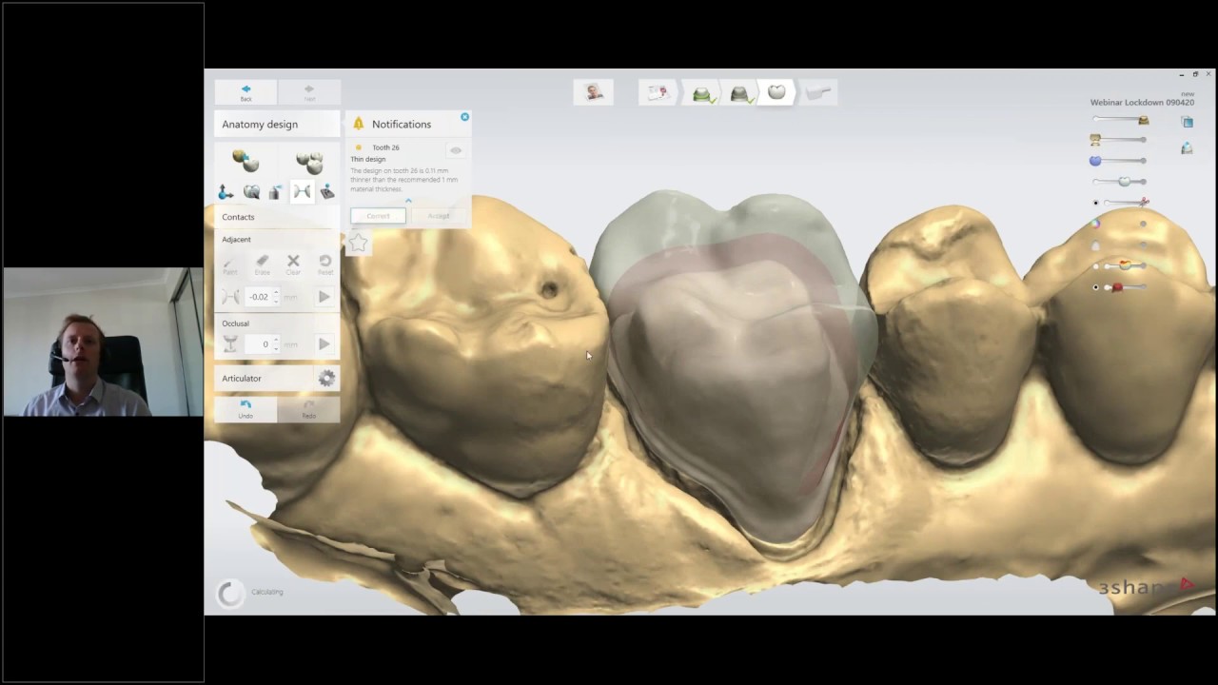The height and width of the screenshot is (685, 1218).
Task: Select the single-tooth morphing tool icon
Action: [x=246, y=160]
